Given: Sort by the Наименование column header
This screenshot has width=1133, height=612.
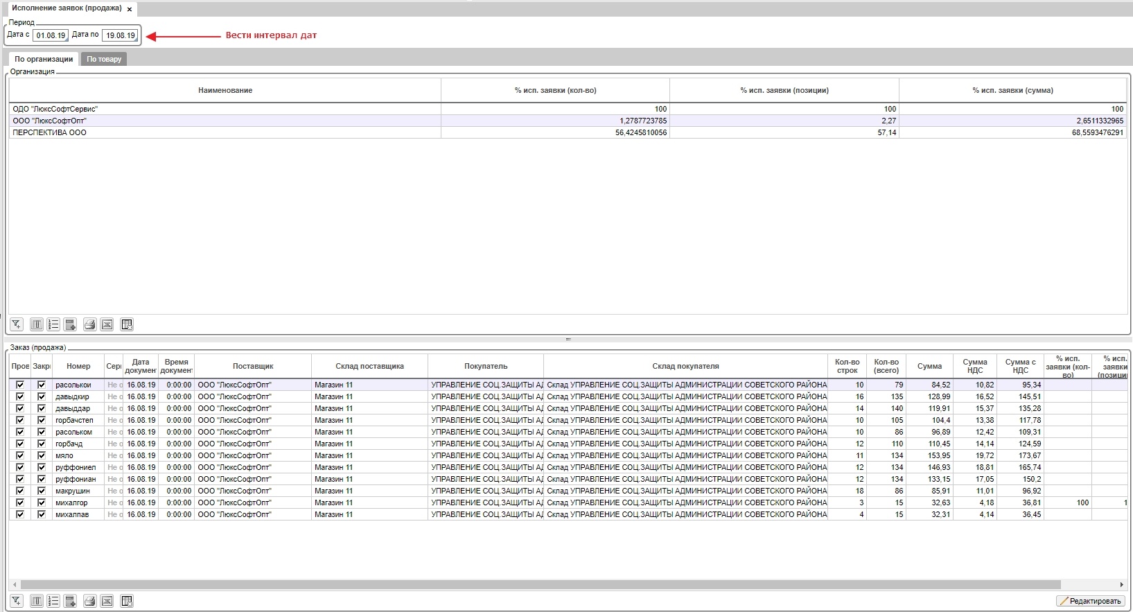Looking at the screenshot, I should tap(225, 90).
